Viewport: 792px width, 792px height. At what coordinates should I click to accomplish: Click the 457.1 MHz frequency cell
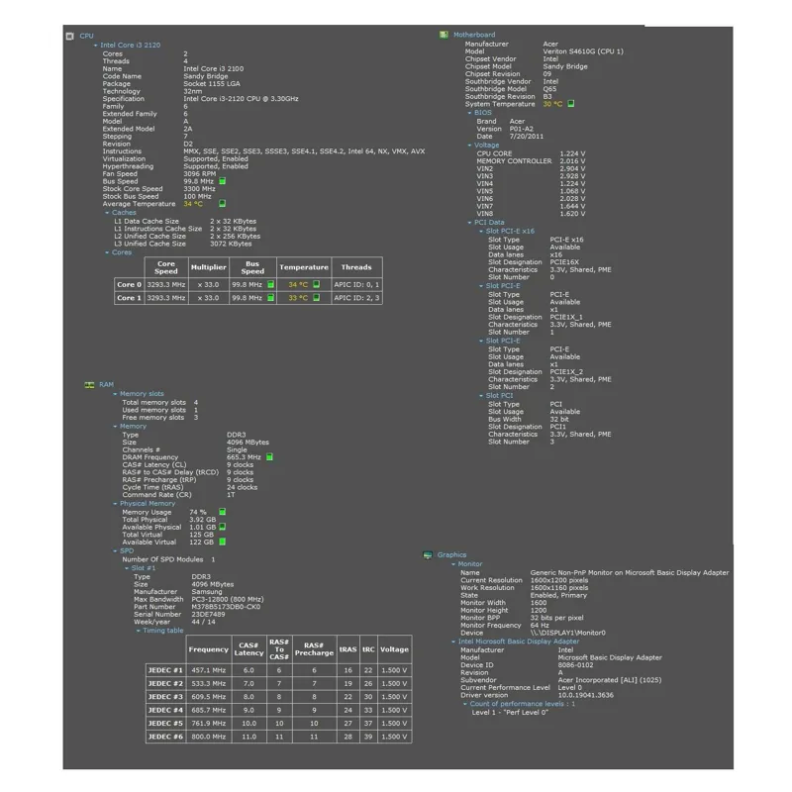209,671
